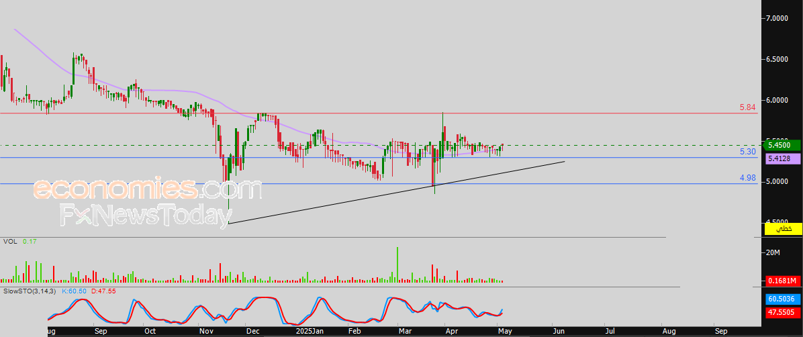Click the D:47.55 stochastic reading
The width and height of the screenshot is (803, 337).
point(103,291)
